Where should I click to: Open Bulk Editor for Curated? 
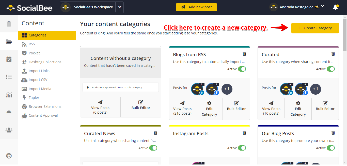(325, 109)
